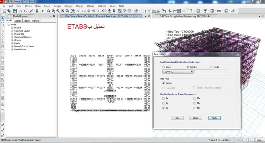This screenshot has width=265, height=143.
Task: Expand the Properties tree node
Action: point(12,34)
